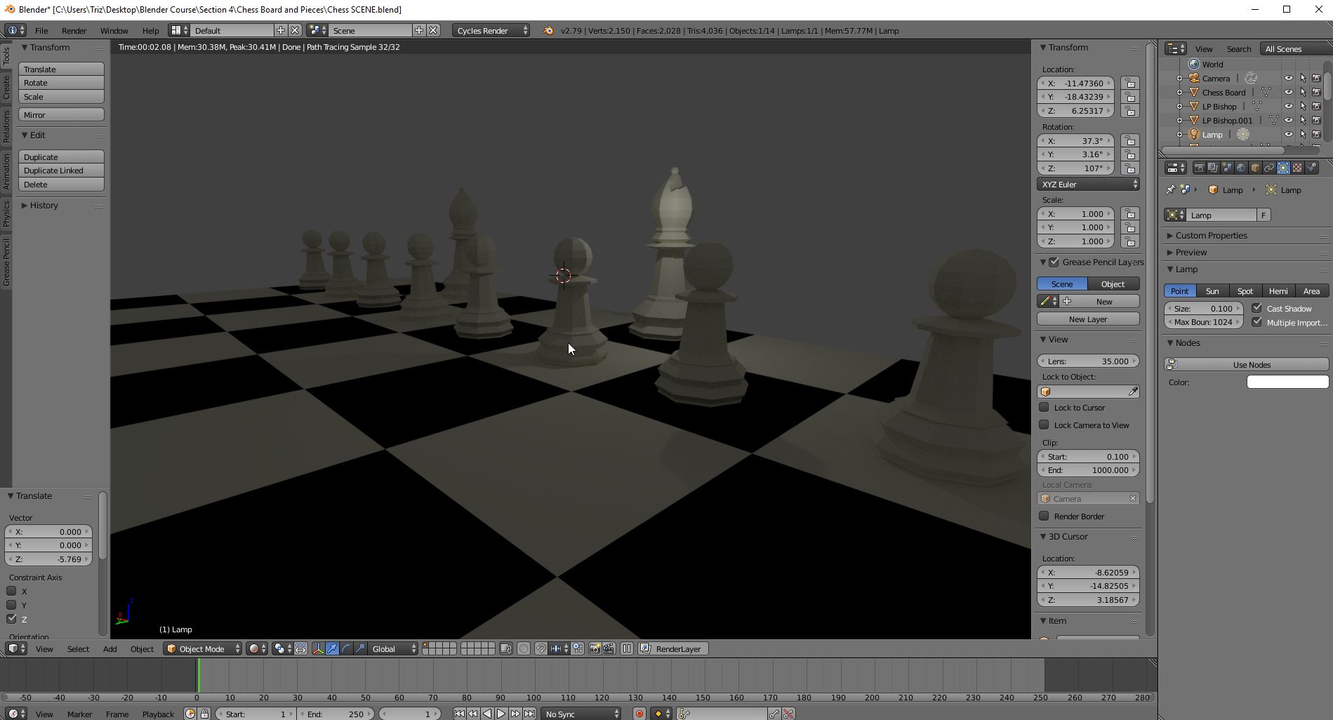Lock the X location transform value
The height and width of the screenshot is (720, 1333).
click(1129, 84)
